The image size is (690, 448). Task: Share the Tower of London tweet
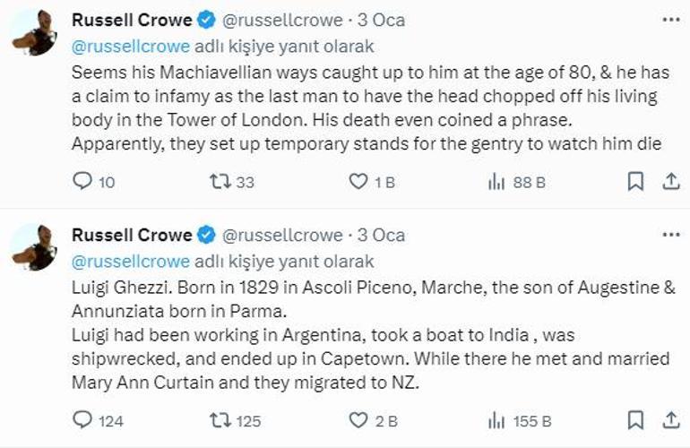pos(669,182)
